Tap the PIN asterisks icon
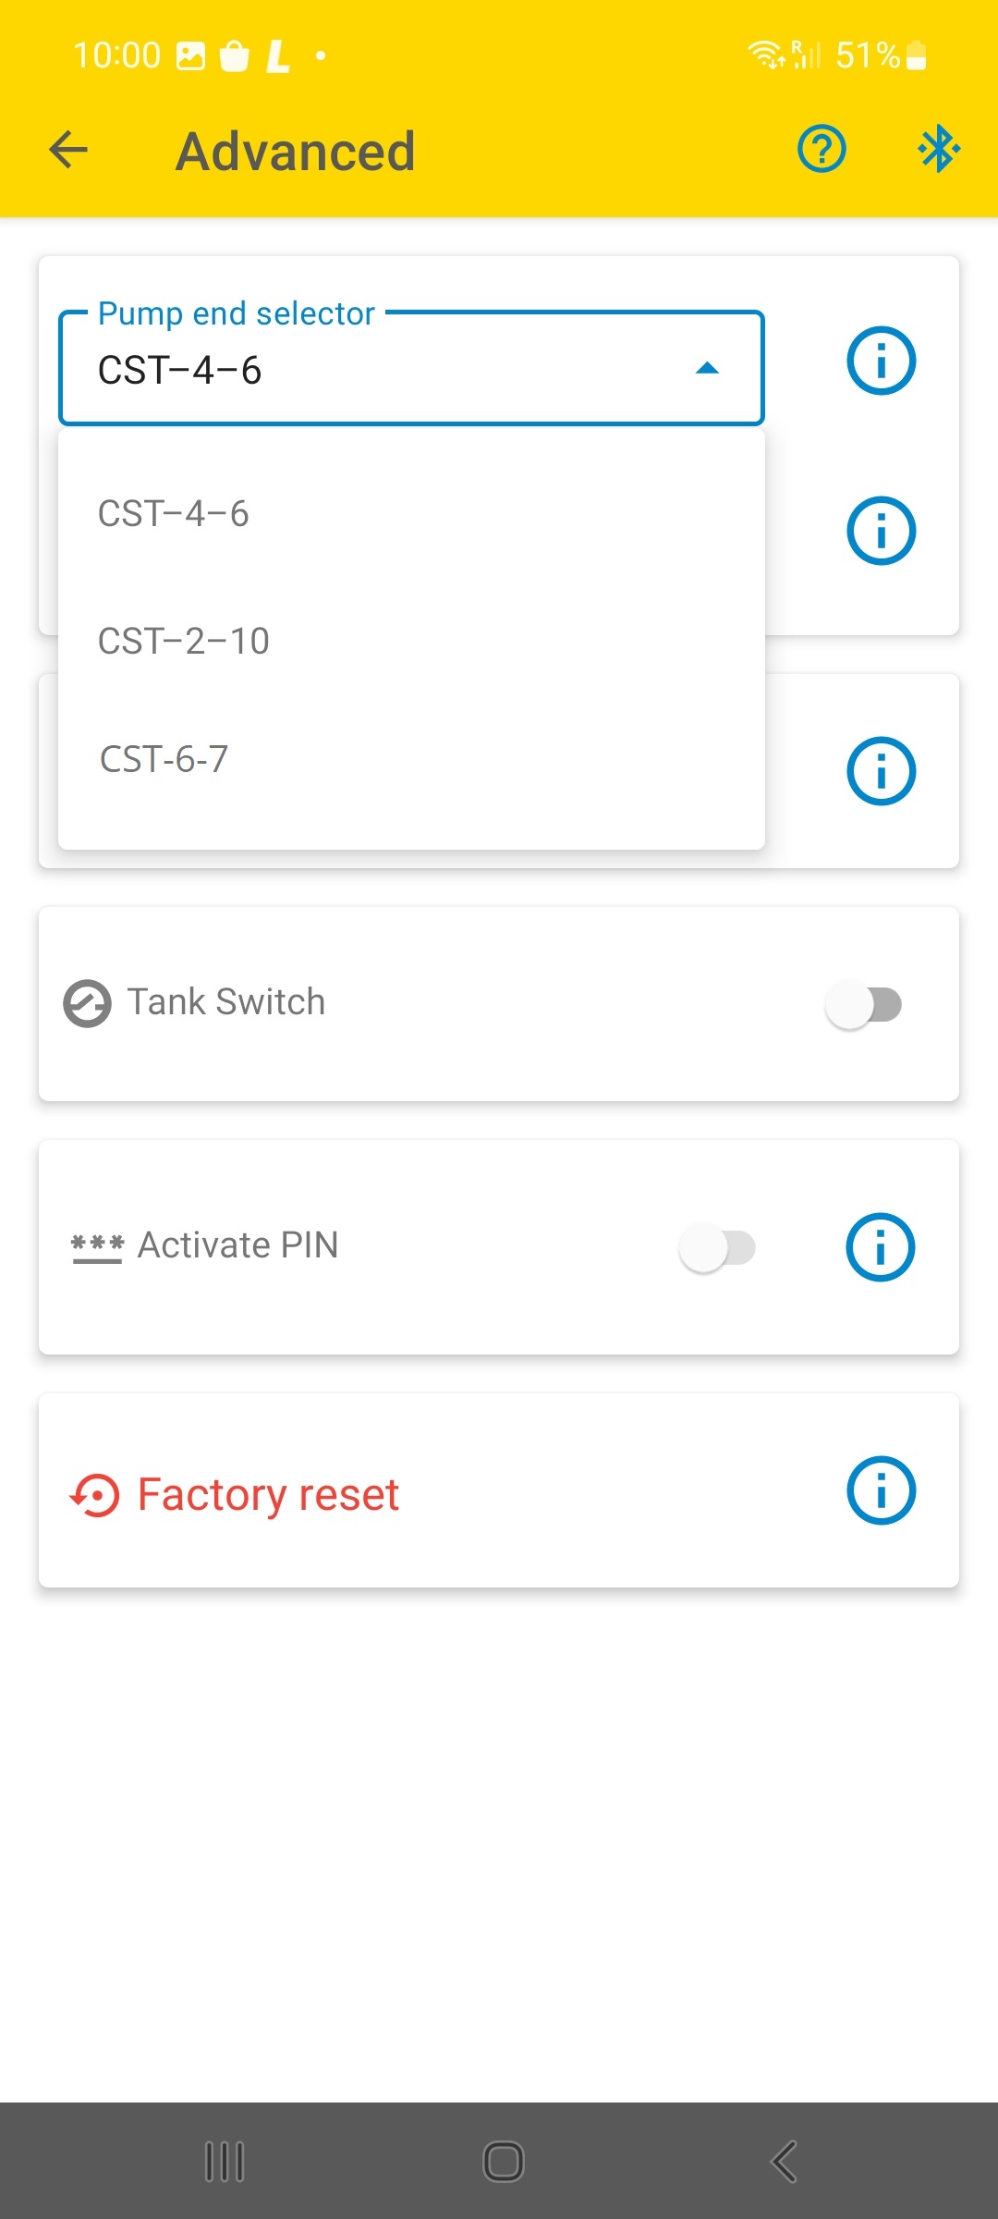Image resolution: width=998 pixels, height=2219 pixels. [x=97, y=1247]
